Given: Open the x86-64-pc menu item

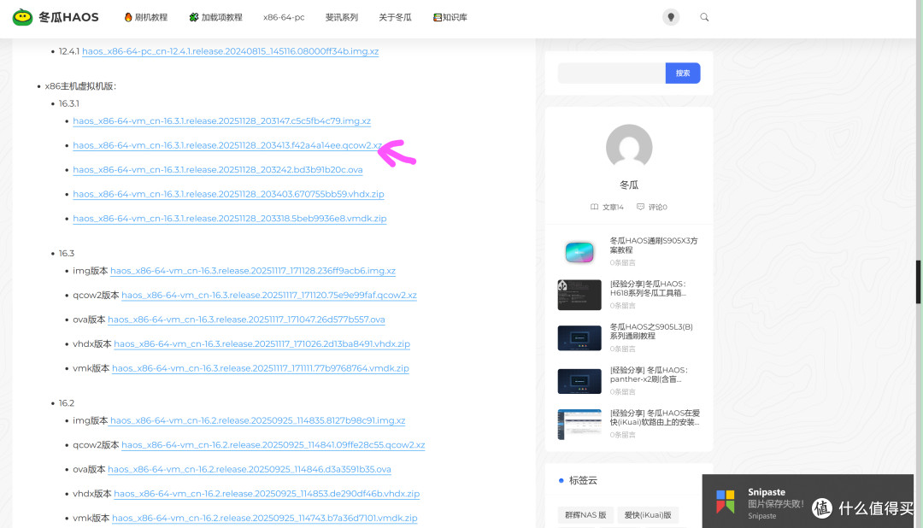Looking at the screenshot, I should [284, 17].
